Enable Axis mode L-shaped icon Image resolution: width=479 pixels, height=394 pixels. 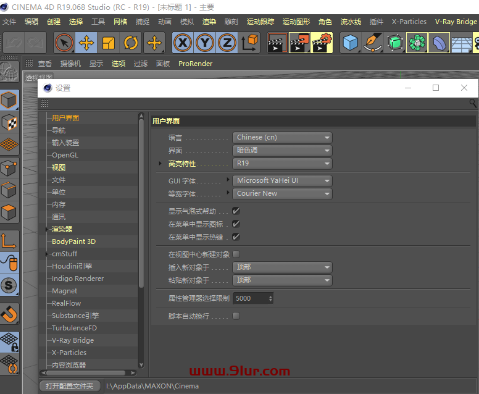click(9, 241)
